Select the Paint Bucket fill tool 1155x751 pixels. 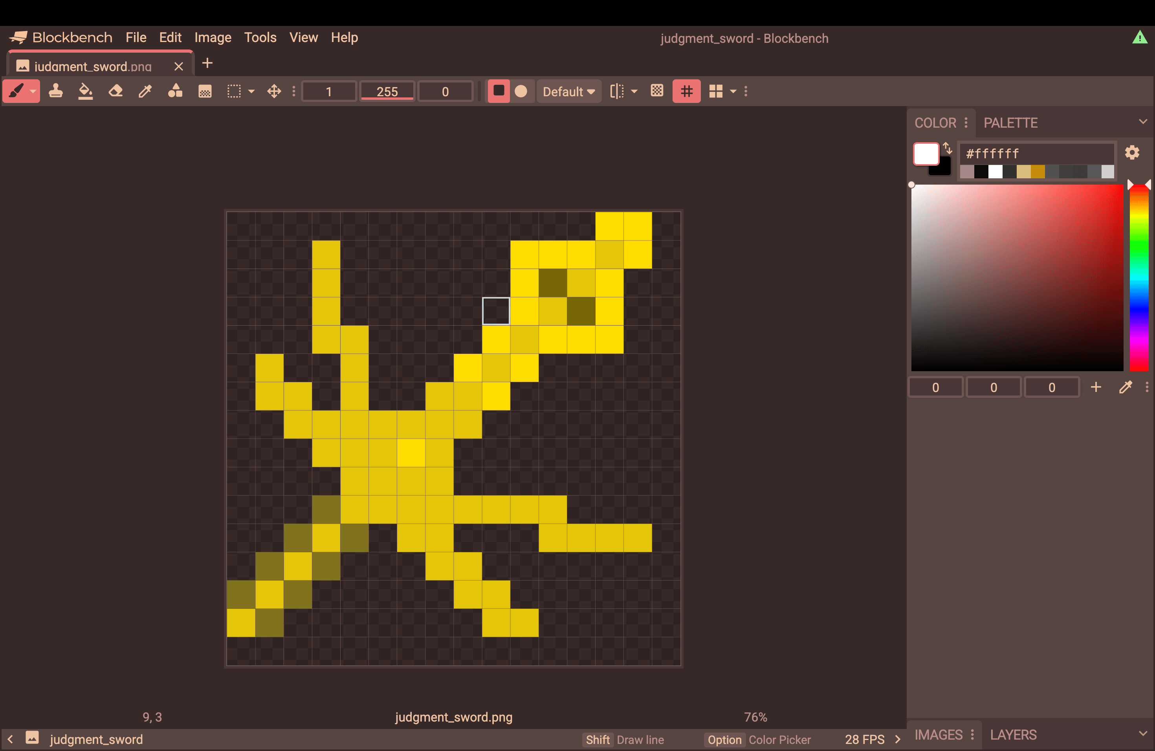tap(85, 91)
